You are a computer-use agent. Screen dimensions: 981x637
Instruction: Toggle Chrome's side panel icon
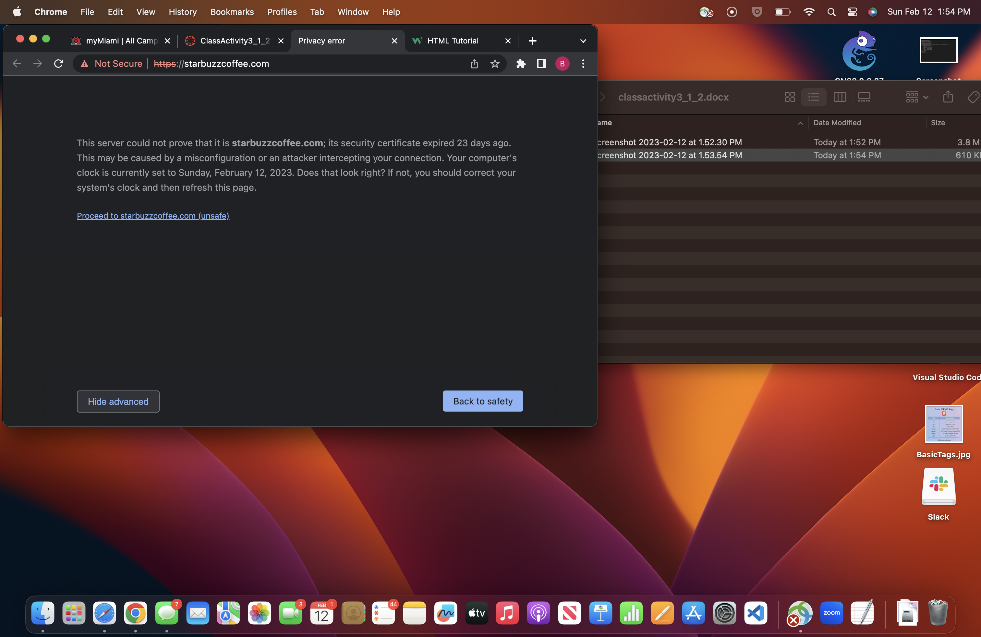[542, 64]
